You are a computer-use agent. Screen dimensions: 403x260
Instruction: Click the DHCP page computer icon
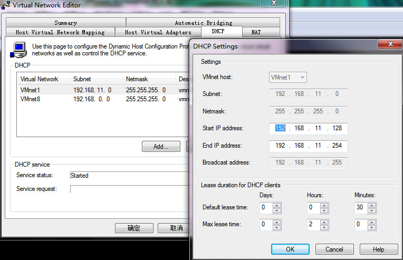[x=21, y=49]
